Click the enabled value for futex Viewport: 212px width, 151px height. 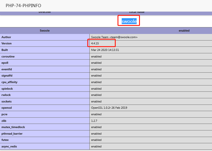[96, 140]
